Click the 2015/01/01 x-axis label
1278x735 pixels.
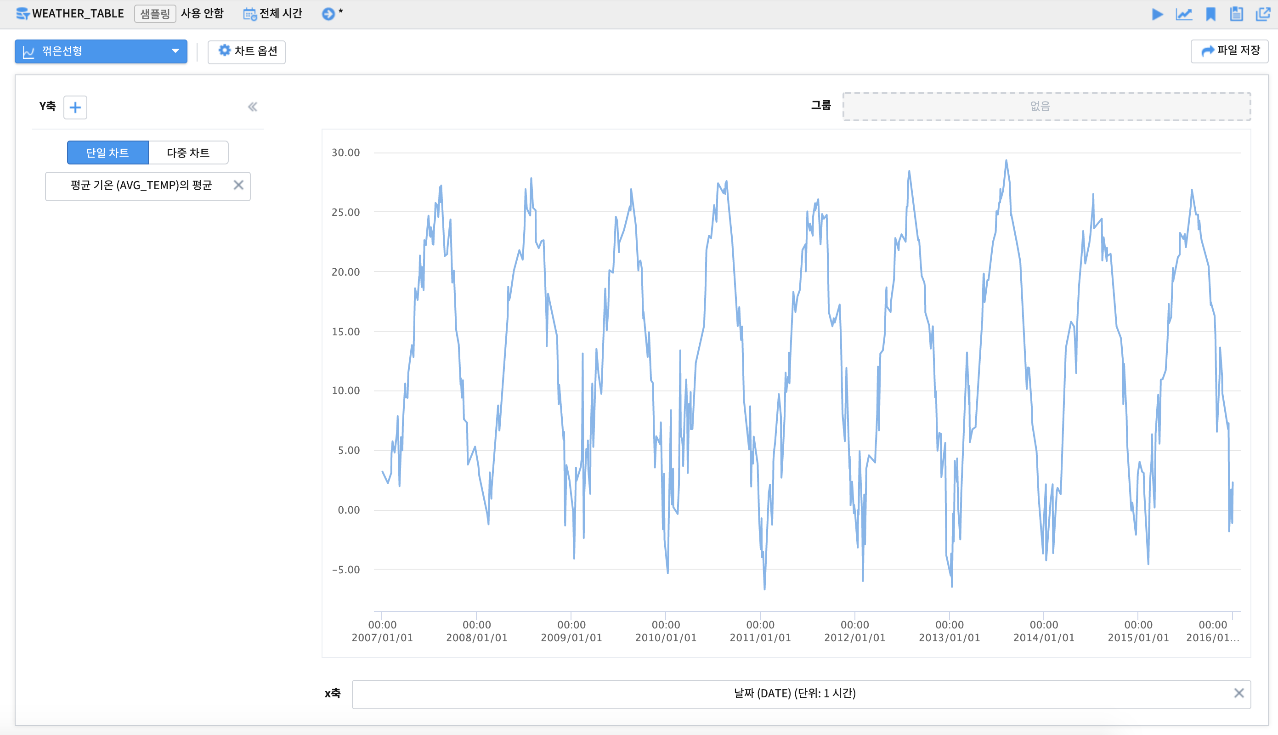click(1138, 632)
